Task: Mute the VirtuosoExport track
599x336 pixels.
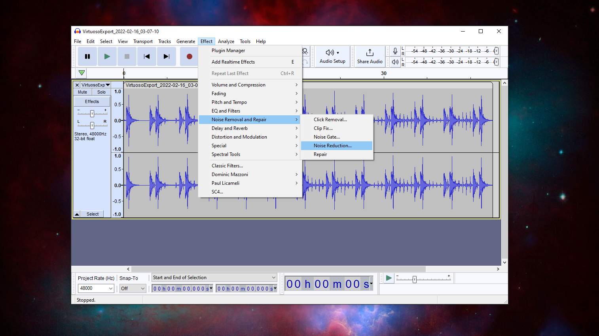Action: point(82,92)
